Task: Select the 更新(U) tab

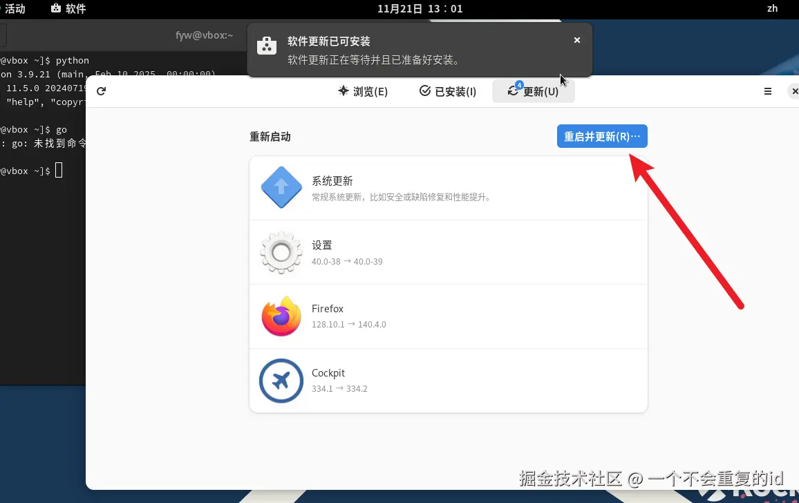Action: pos(534,91)
